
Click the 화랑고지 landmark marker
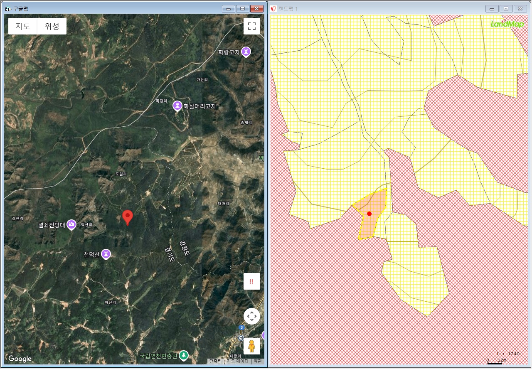246,52
